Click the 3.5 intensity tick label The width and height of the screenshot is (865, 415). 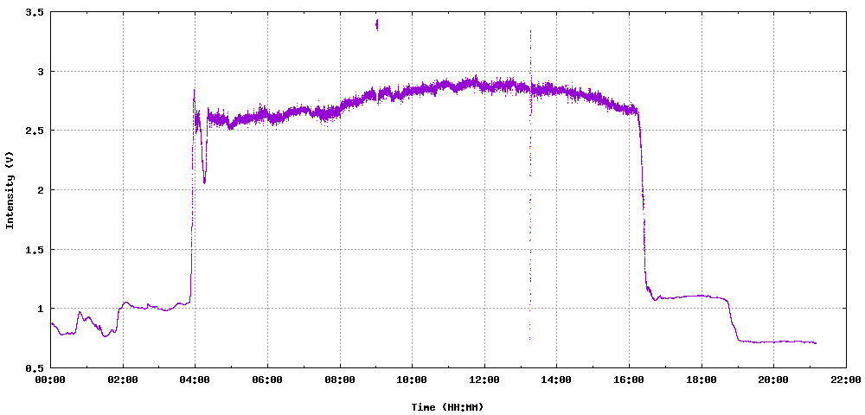click(35, 12)
